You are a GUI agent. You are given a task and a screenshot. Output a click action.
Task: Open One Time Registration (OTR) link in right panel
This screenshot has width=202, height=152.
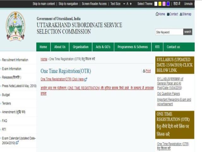173,146
